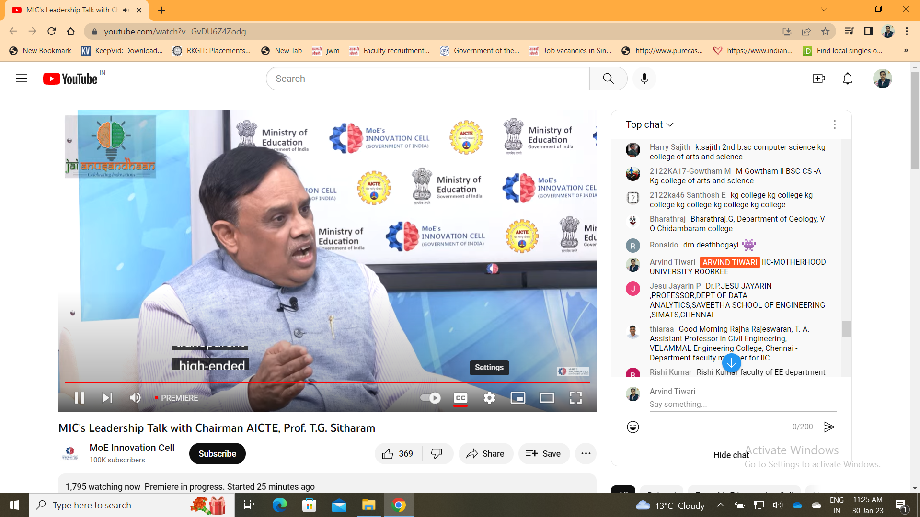
Task: Close the MIC's Leadership Talk tab
Action: [x=139, y=10]
